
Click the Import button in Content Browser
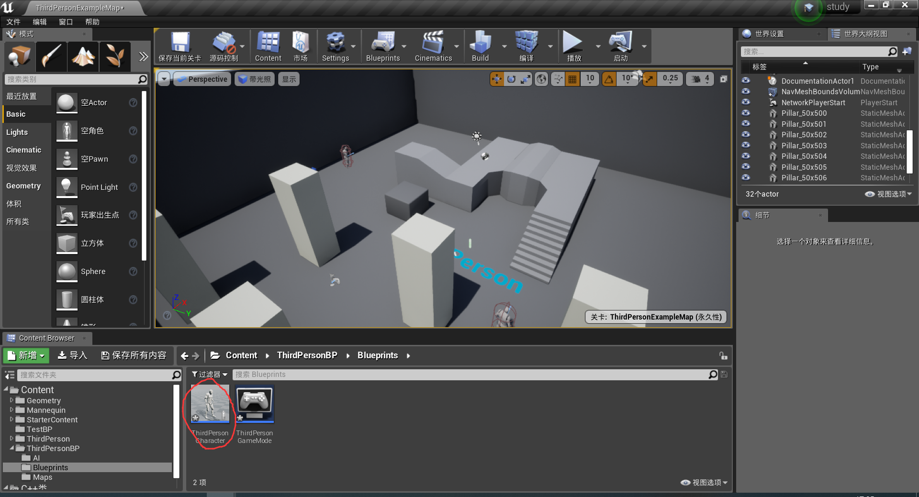coord(72,355)
